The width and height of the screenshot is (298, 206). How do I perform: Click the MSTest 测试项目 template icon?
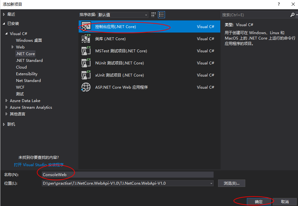pos(86,51)
